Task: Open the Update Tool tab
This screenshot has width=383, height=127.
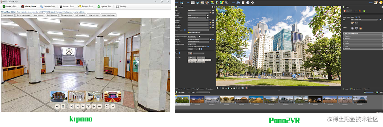Action: [104, 6]
